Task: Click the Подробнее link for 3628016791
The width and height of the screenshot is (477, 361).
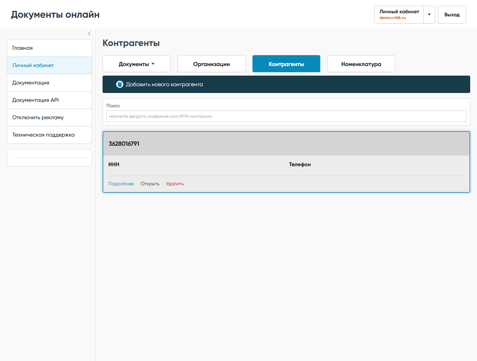Action: pos(121,184)
